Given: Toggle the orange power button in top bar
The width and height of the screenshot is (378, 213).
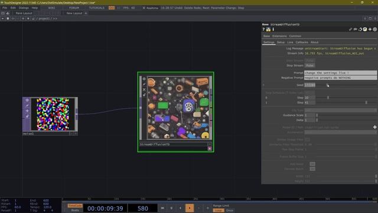Looking at the screenshot, I should [x=112, y=8].
